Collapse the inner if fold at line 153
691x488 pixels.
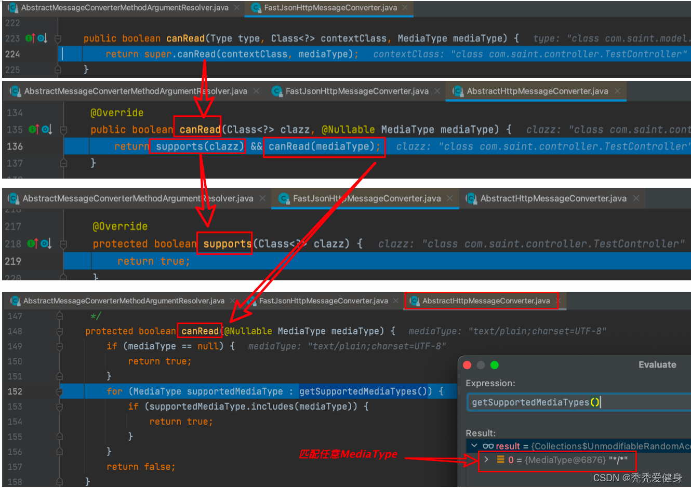(x=60, y=406)
